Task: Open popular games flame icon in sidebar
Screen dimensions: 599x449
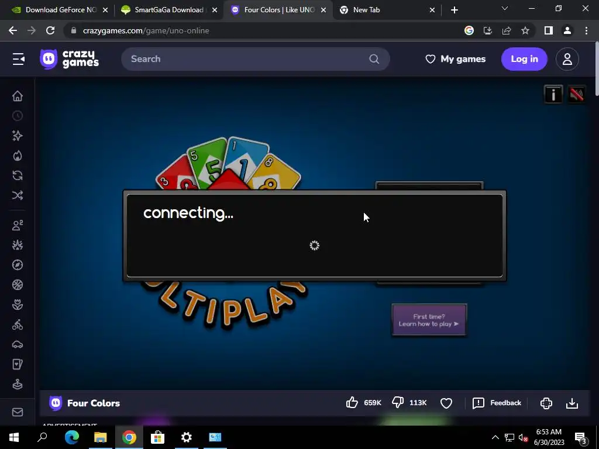Action: pos(18,156)
